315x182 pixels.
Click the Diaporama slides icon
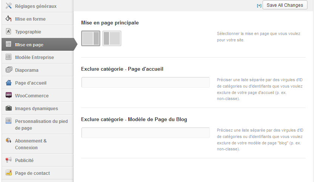click(x=9, y=70)
